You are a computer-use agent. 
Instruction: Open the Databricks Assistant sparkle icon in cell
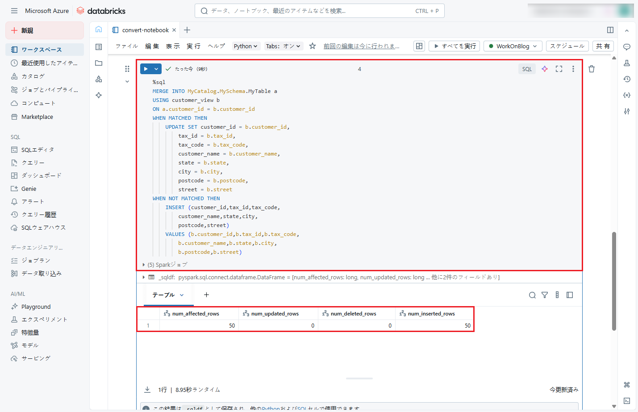point(545,69)
